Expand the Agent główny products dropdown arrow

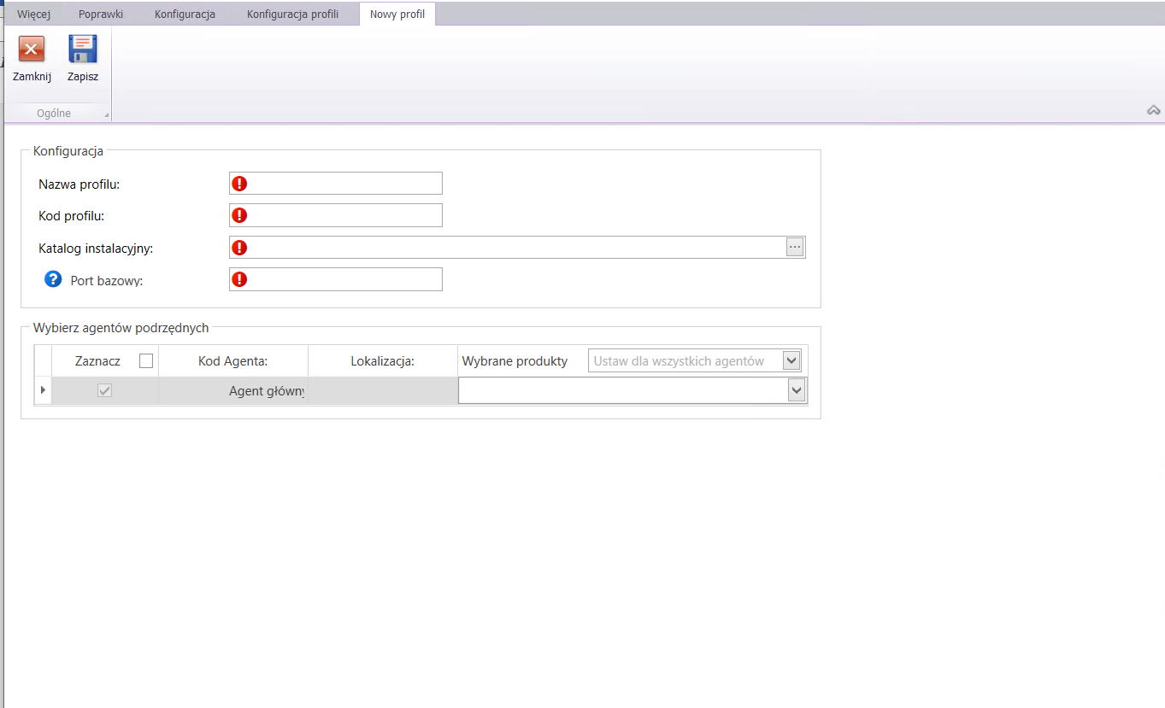pyautogui.click(x=797, y=390)
